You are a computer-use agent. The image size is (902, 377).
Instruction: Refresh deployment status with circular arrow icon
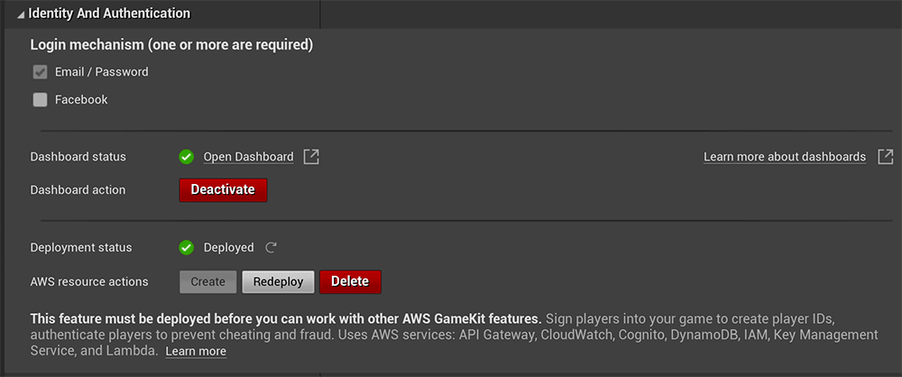pyautogui.click(x=271, y=248)
